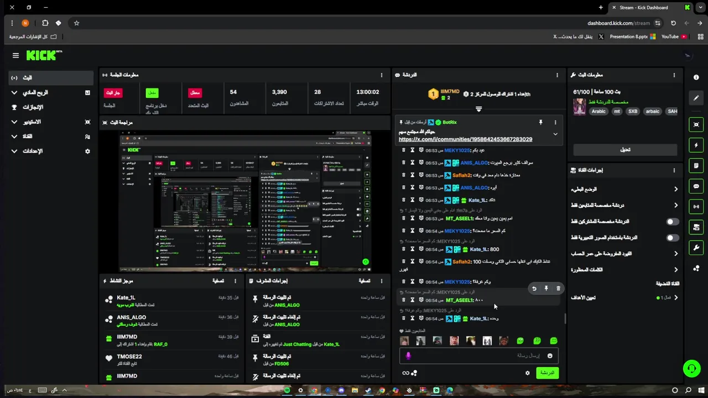The height and width of the screenshot is (398, 708).
Task: Timeout Kate_1L's 800 message with hourglass icon
Action: coord(412,249)
